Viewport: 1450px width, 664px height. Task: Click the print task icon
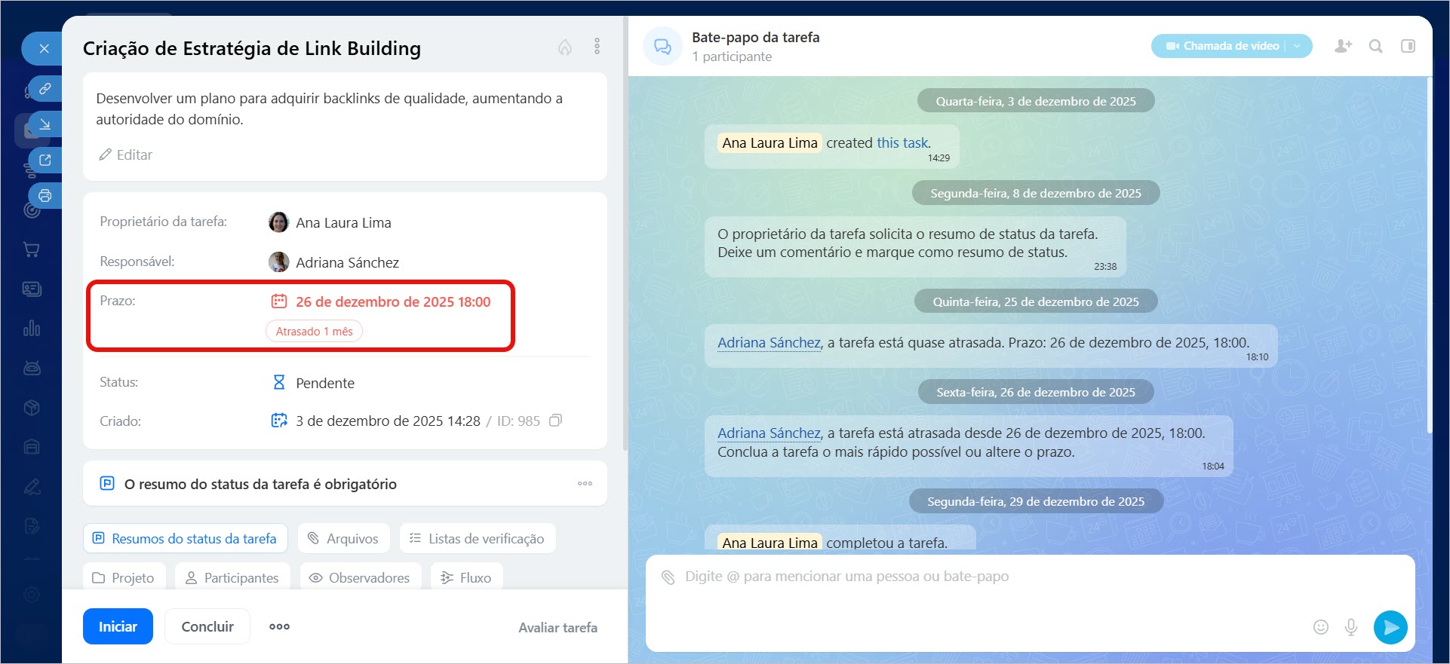point(45,196)
